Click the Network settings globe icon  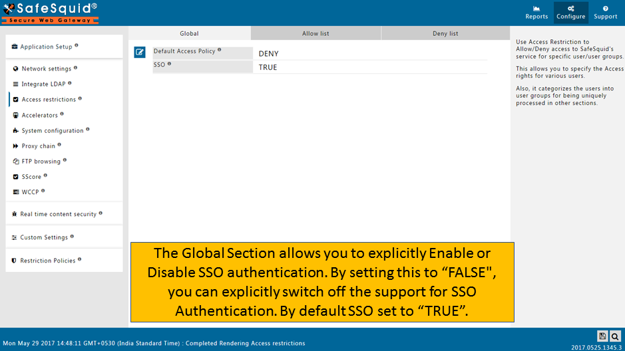[15, 68]
